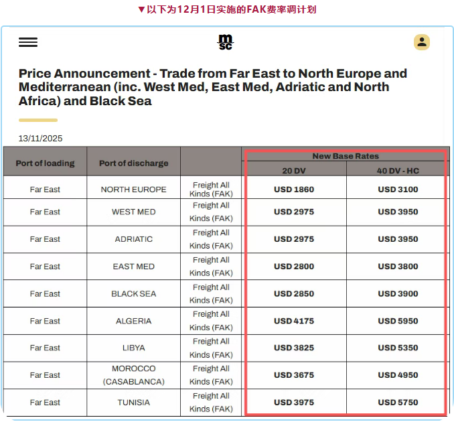This screenshot has height=422, width=454.
Task: Select the BLACK SEA discharge cell
Action: click(134, 293)
